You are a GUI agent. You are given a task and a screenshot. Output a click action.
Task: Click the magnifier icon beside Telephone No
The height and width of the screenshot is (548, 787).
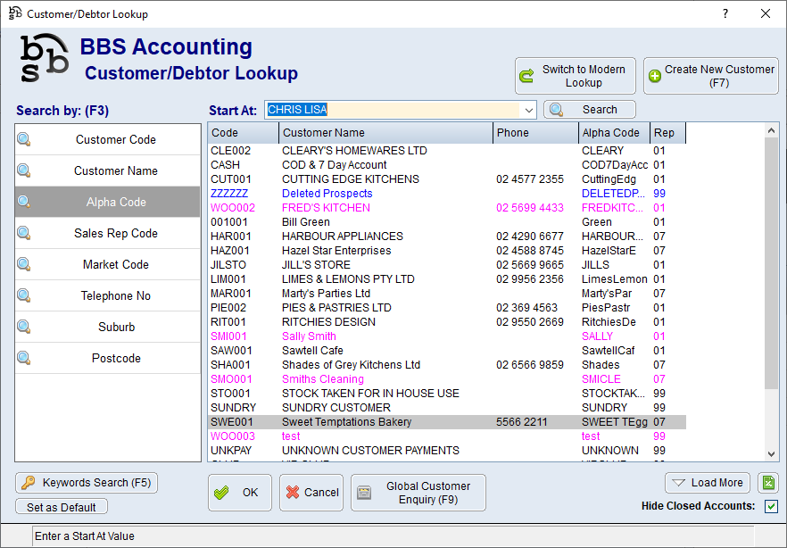coord(24,295)
